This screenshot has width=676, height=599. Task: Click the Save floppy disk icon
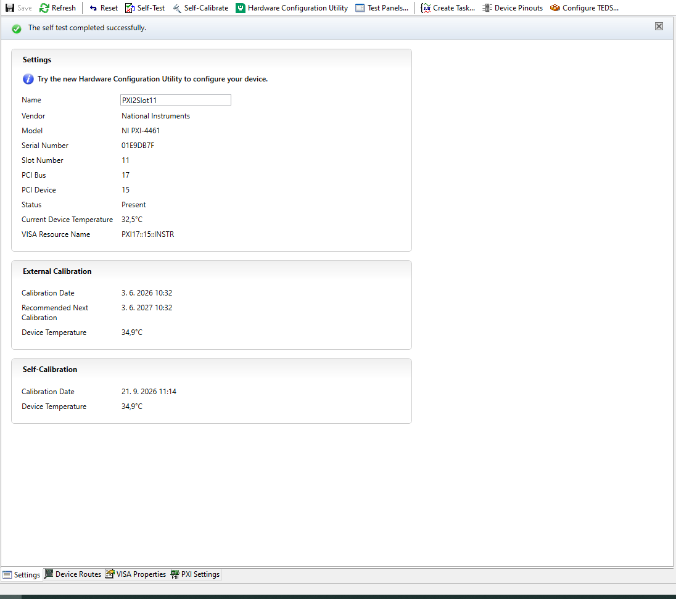point(10,8)
